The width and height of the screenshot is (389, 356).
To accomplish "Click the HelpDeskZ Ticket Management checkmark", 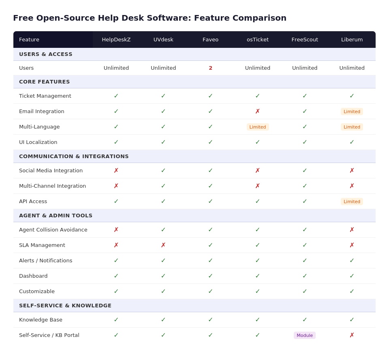I will coord(116,96).
